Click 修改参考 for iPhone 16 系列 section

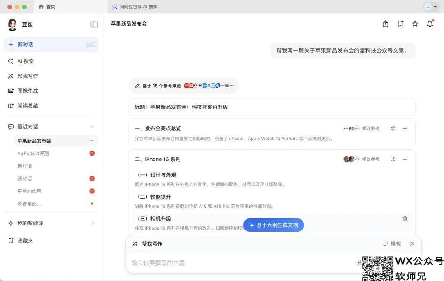click(370, 159)
